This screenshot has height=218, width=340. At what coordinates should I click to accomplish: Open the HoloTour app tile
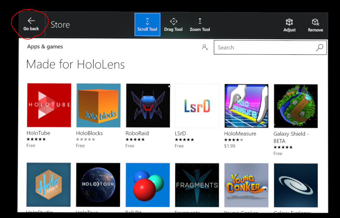click(x=98, y=185)
